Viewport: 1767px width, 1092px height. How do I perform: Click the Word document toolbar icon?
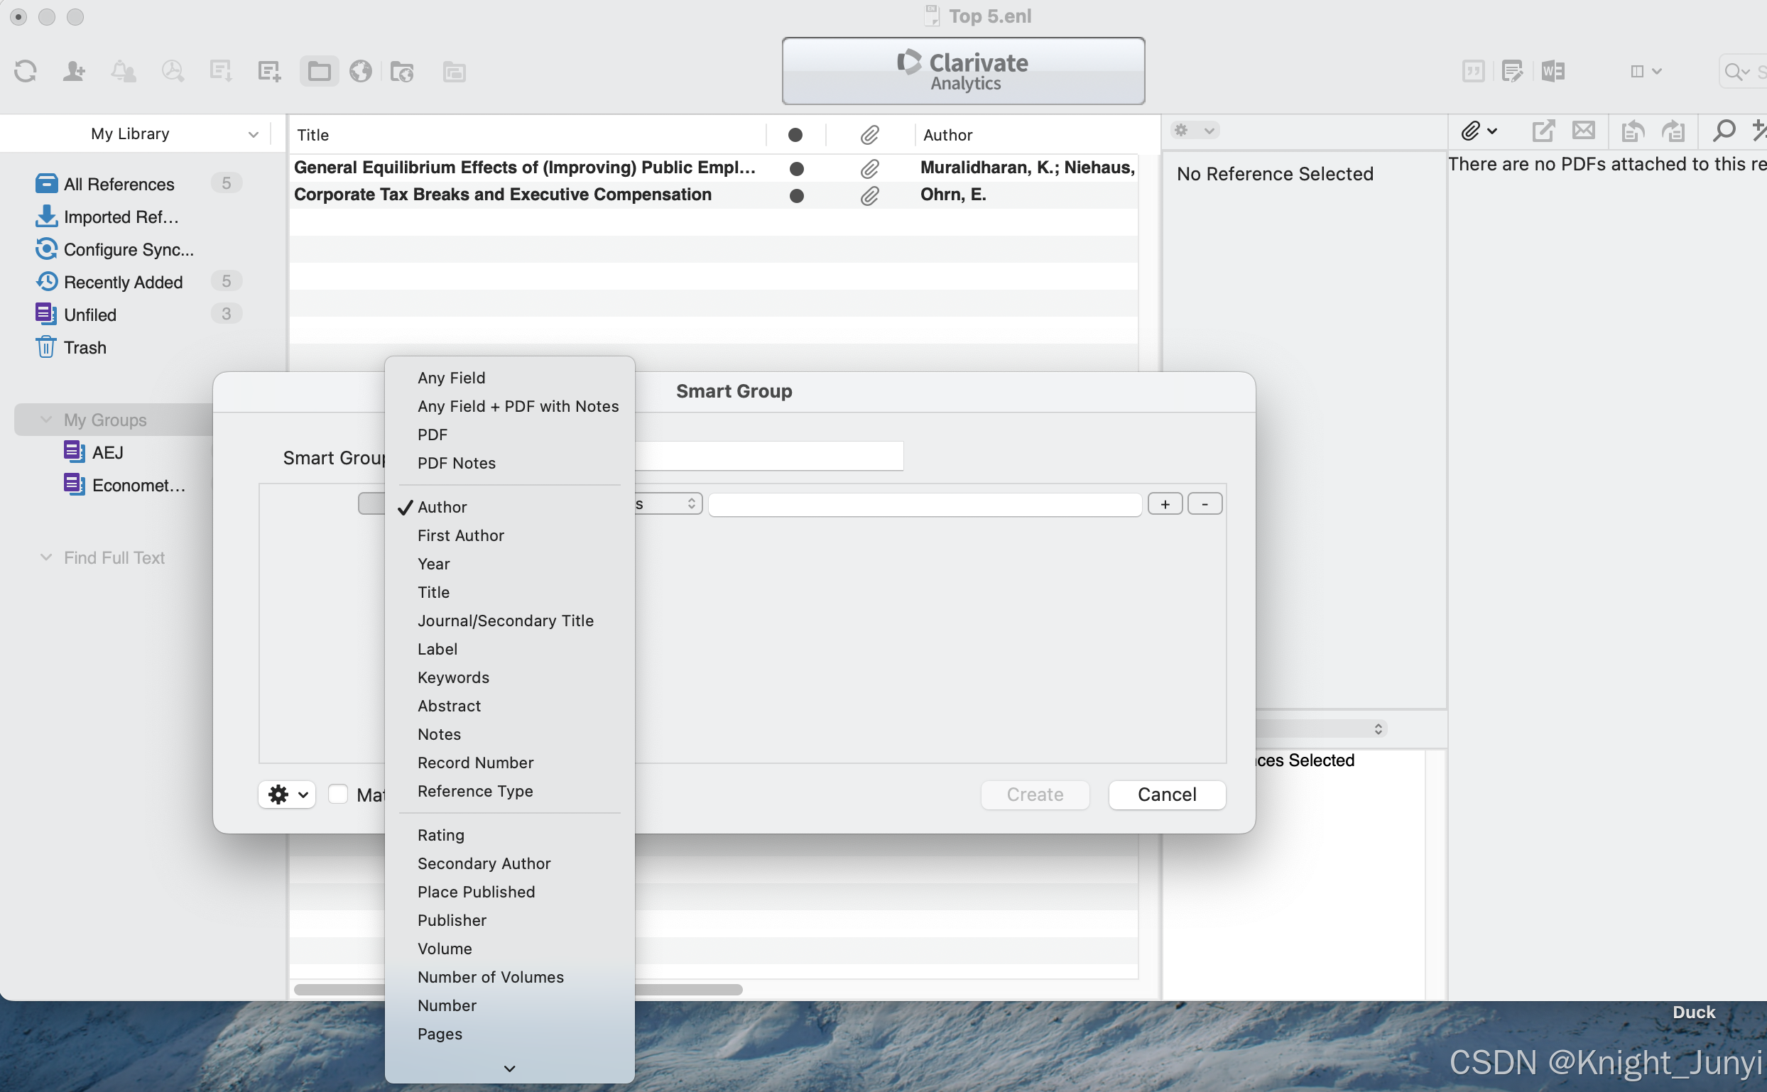[1553, 71]
